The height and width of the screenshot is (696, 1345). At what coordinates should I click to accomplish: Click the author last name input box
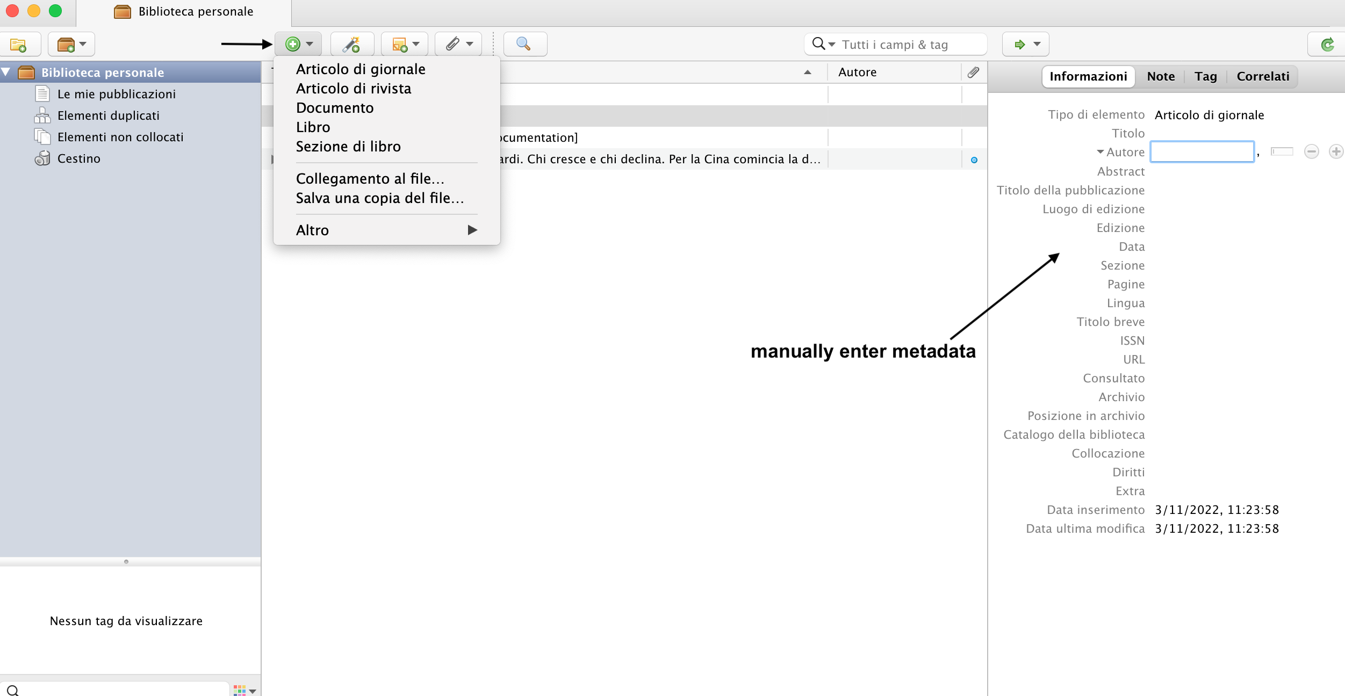[x=1202, y=152]
